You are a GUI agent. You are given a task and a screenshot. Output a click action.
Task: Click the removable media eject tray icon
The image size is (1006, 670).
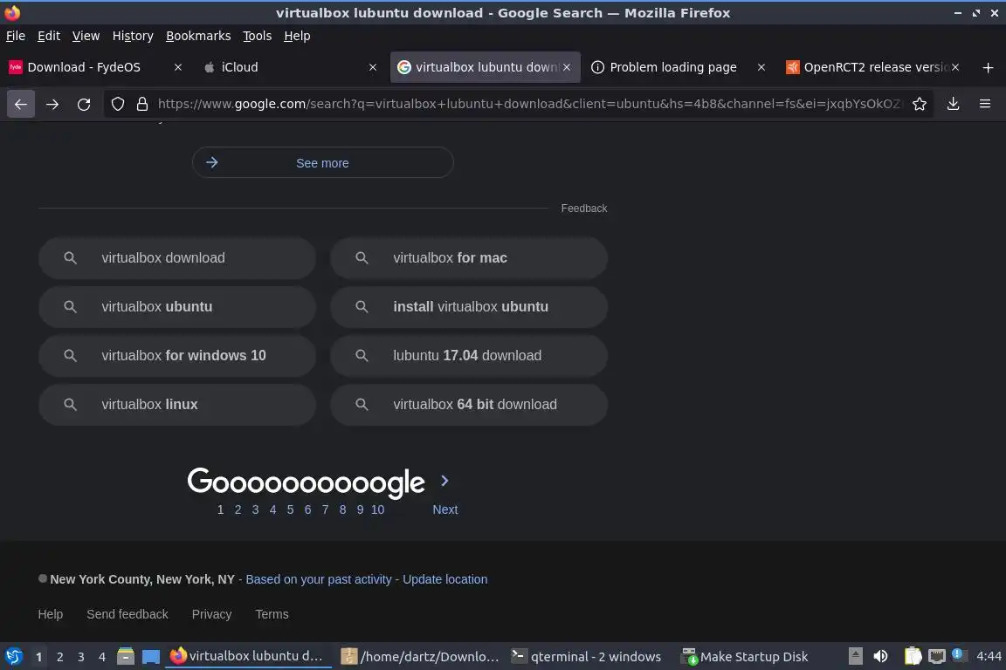tap(856, 657)
